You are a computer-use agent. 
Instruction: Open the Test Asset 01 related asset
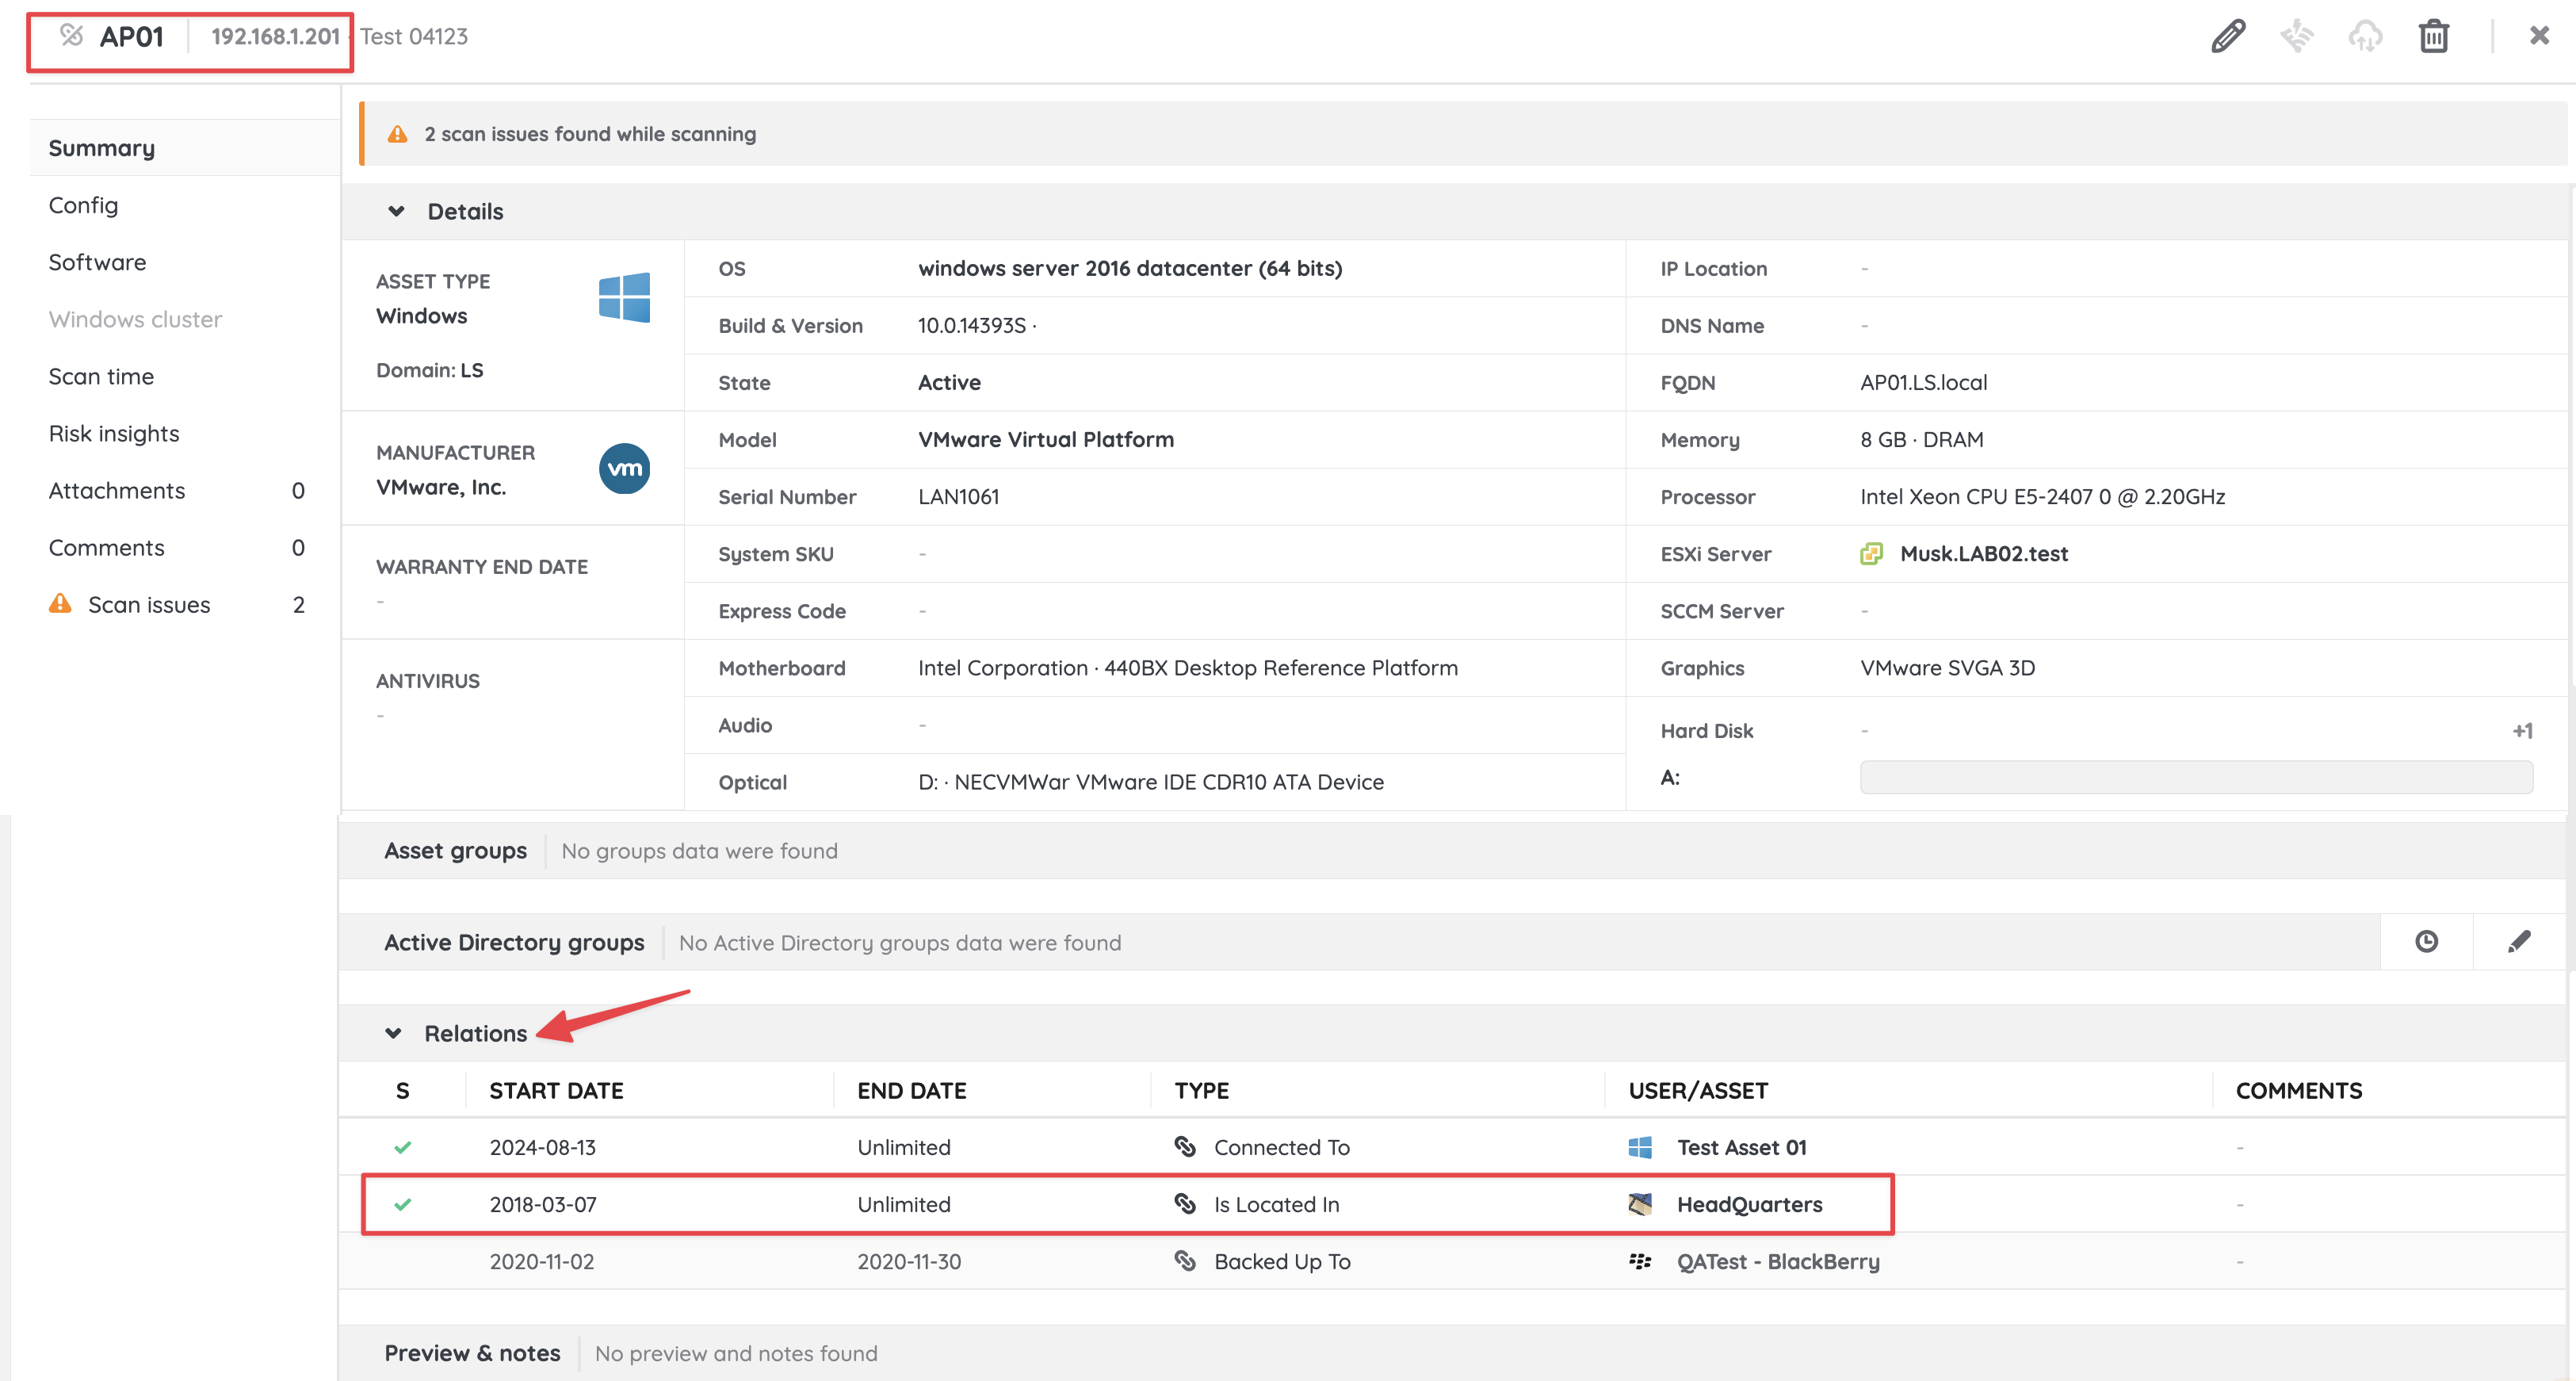[x=1742, y=1147]
